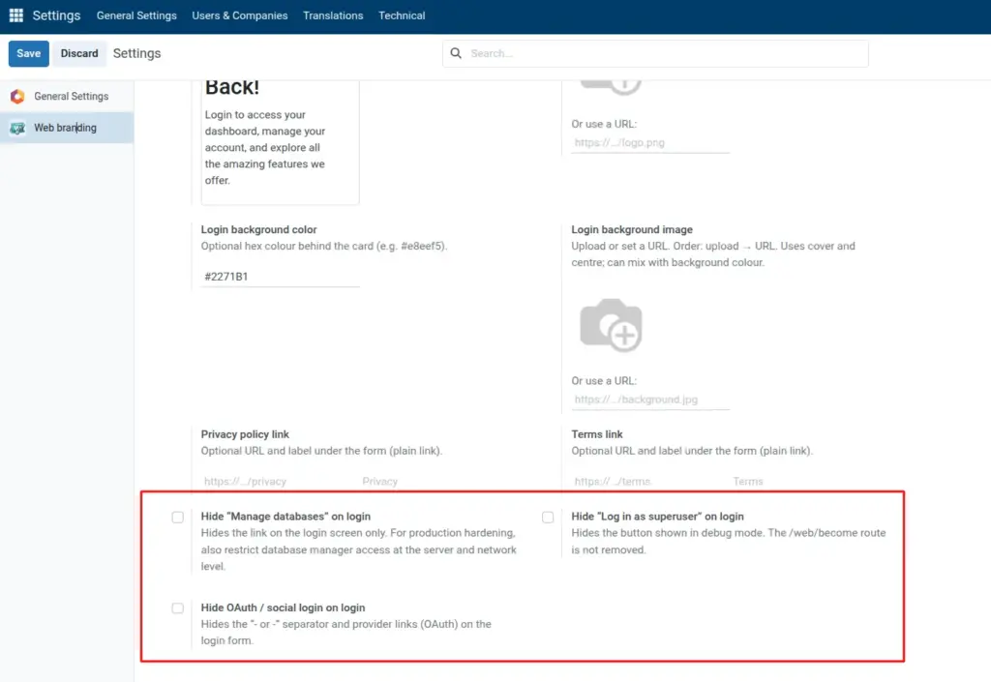This screenshot has width=991, height=682.
Task: Click the "Back!" preview heading
Action: 232,87
